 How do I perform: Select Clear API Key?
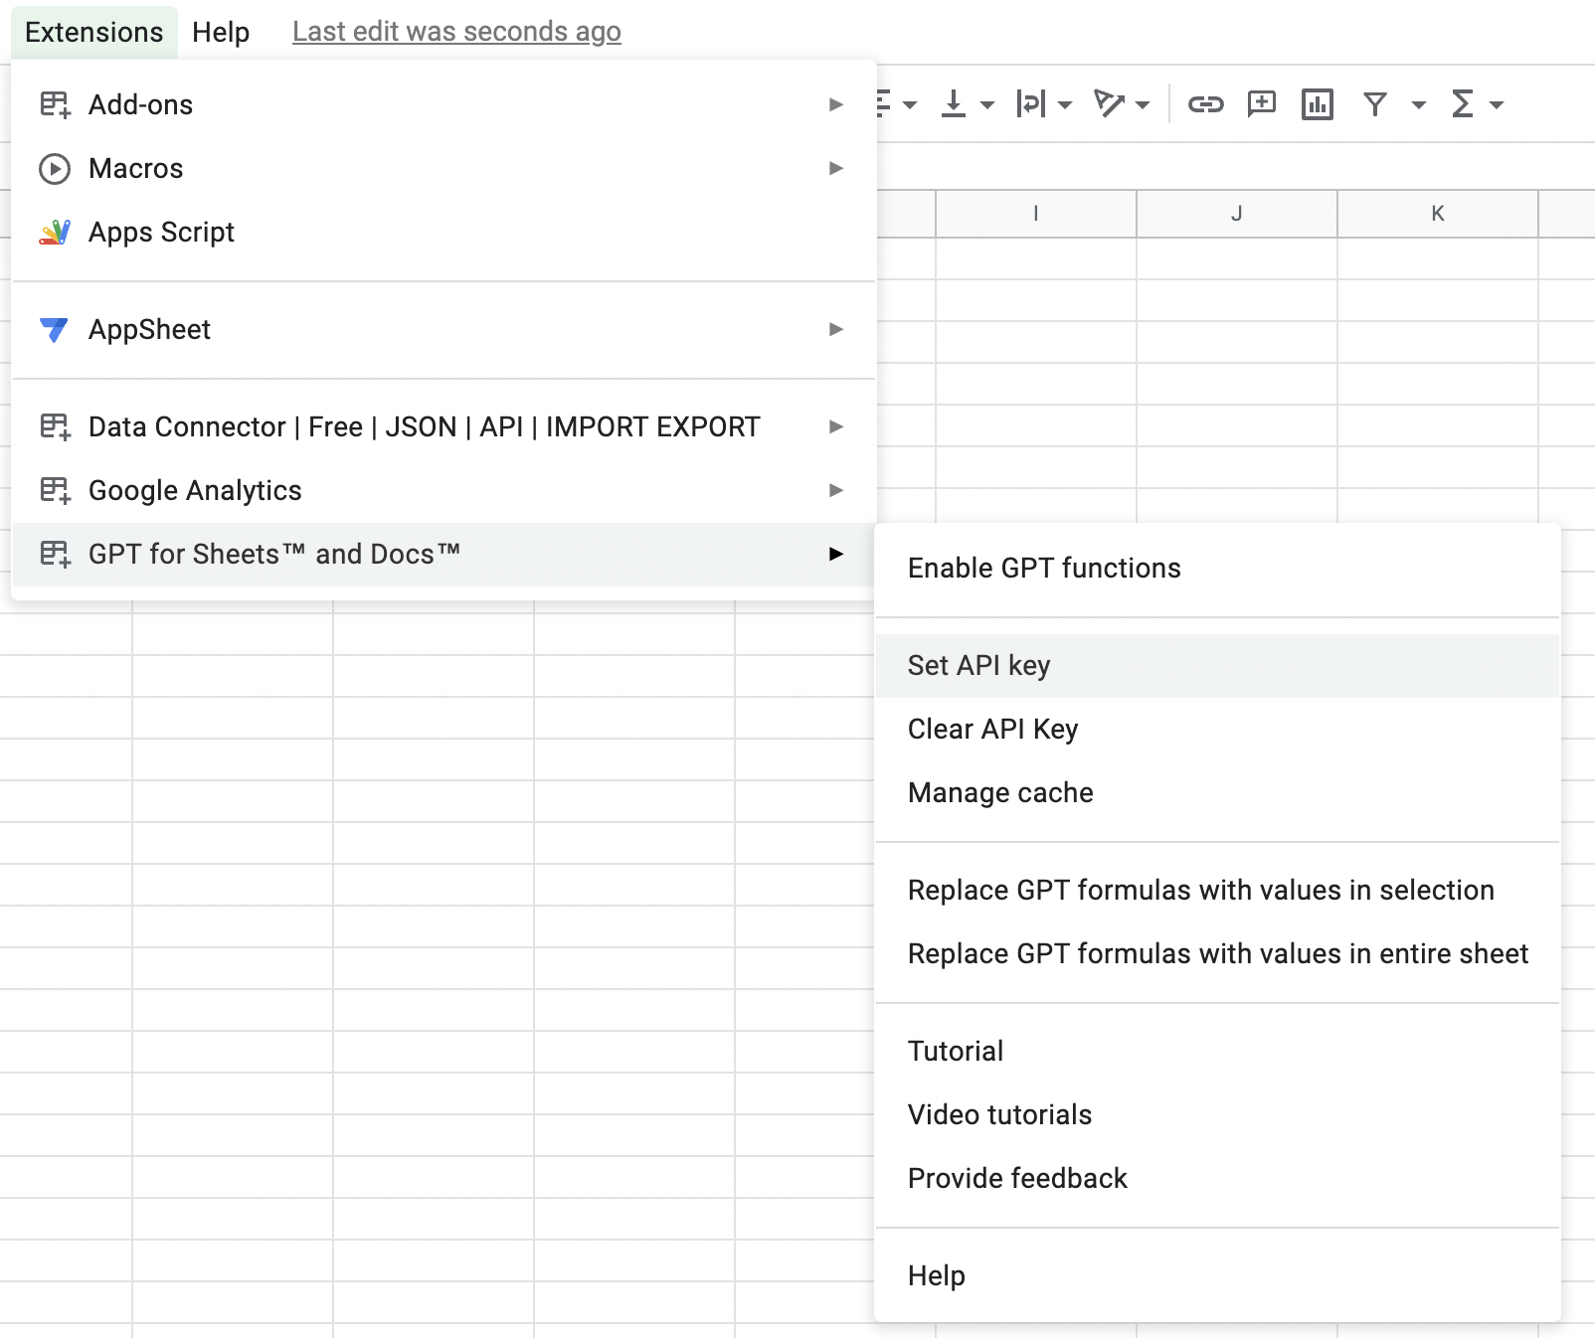(x=1217, y=729)
